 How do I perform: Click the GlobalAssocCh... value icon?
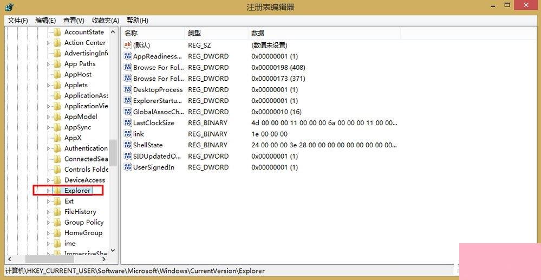pos(128,112)
